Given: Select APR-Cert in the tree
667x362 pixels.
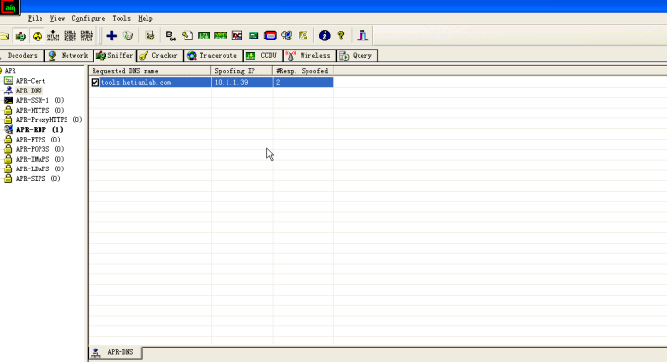Looking at the screenshot, I should (31, 81).
